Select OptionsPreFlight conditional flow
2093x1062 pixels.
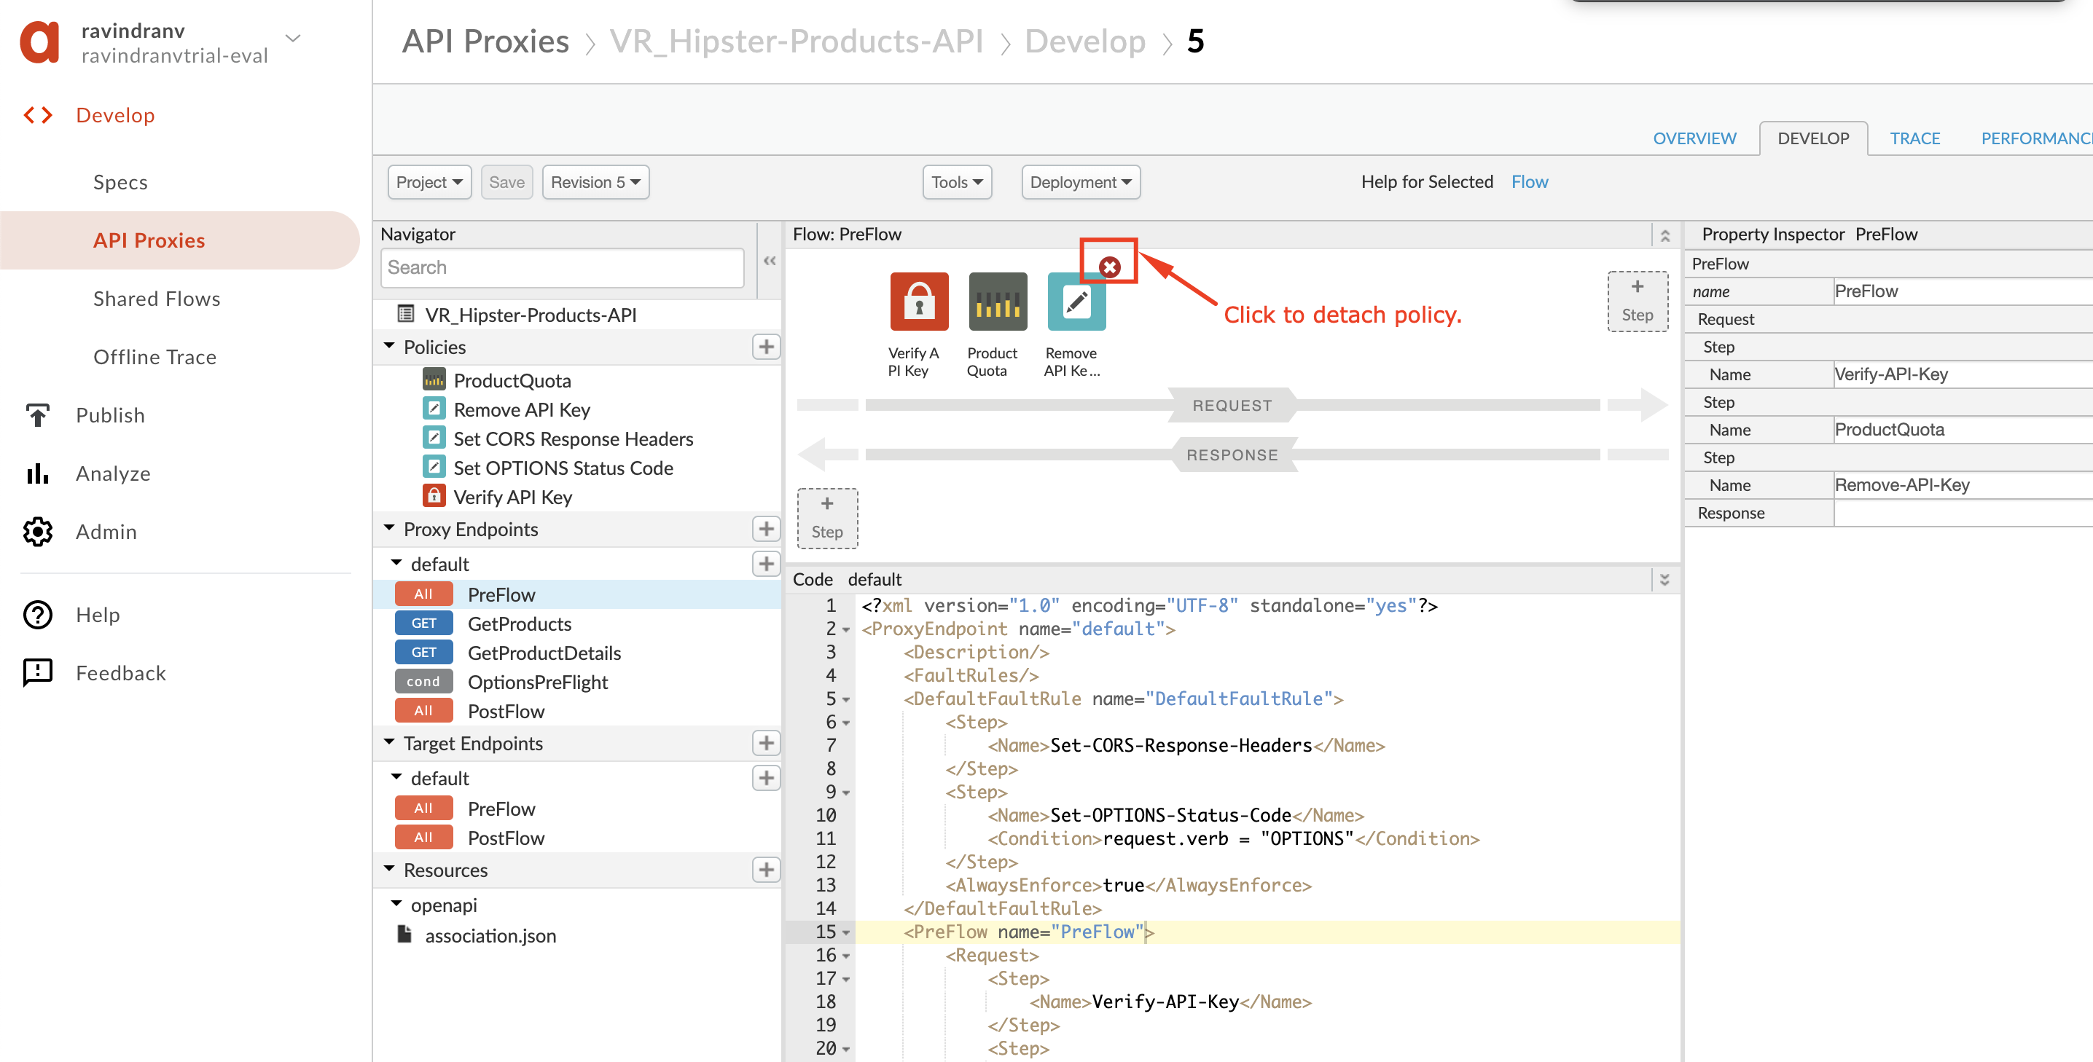pyautogui.click(x=538, y=682)
